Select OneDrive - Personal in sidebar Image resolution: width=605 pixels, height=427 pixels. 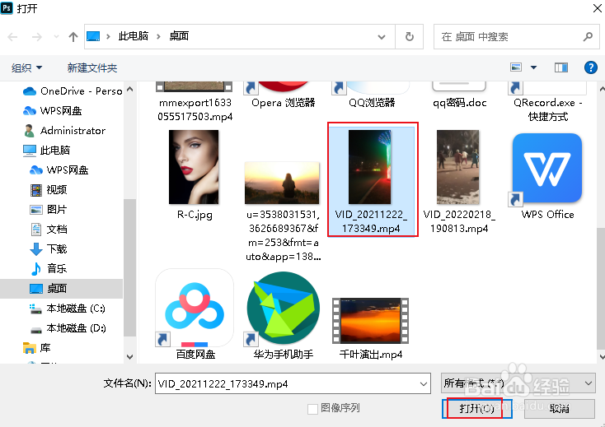coord(73,91)
